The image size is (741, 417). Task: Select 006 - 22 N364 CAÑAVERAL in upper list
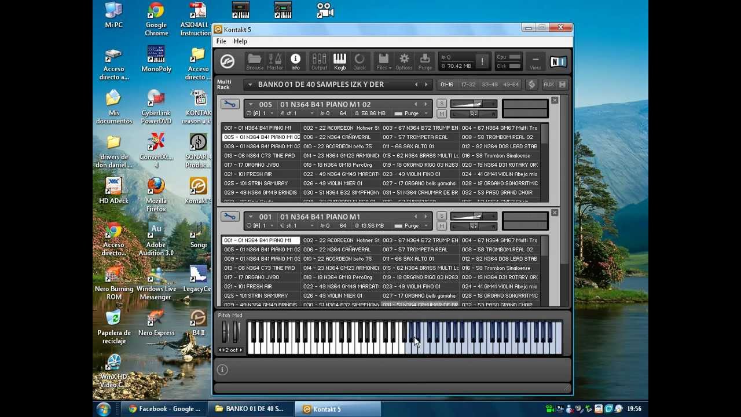click(340, 137)
